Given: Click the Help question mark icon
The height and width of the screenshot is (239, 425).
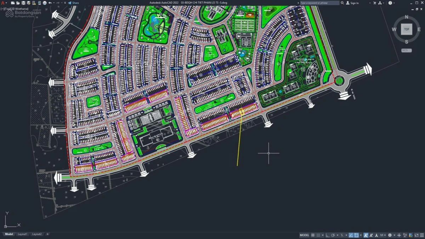Looking at the screenshot, I should 390,3.
